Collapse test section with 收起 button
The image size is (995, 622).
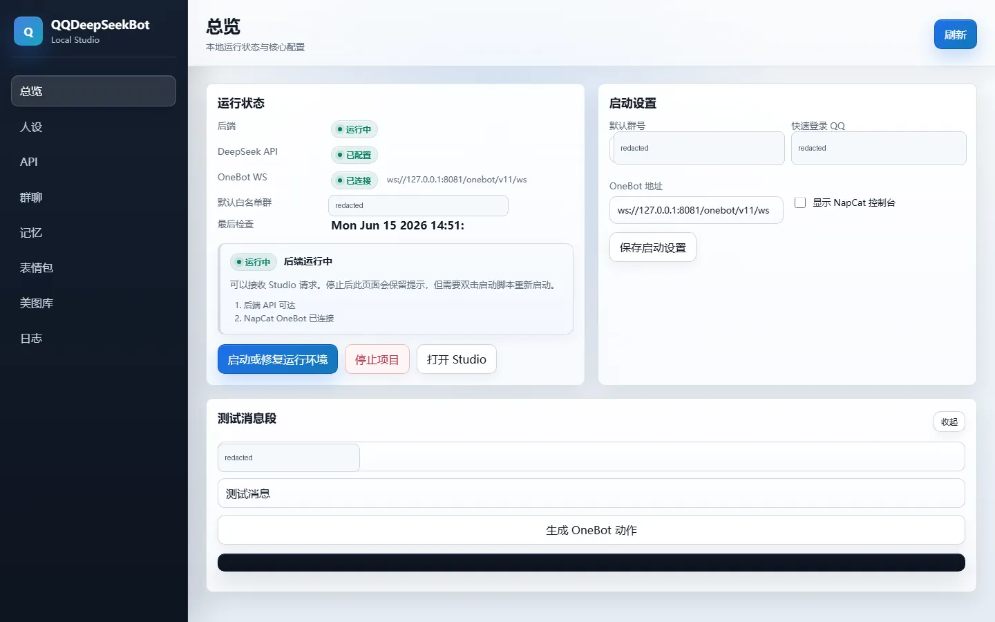949,422
